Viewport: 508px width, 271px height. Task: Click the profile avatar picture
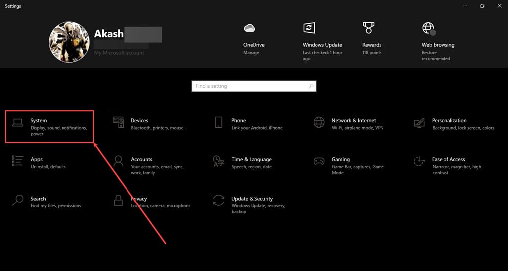[x=69, y=42]
